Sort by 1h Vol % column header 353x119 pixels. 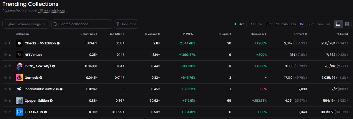coord(189,34)
